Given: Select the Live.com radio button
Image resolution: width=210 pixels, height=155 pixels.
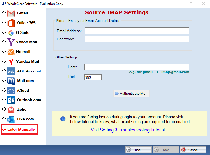Looking at the screenshot, I should tap(4, 119).
